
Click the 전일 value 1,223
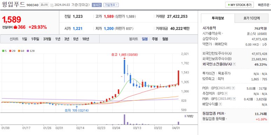pyautogui.click(x=78, y=16)
